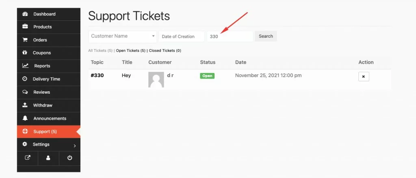The width and height of the screenshot is (416, 178).
Task: Open ticket #330 link
Action: pos(97,75)
